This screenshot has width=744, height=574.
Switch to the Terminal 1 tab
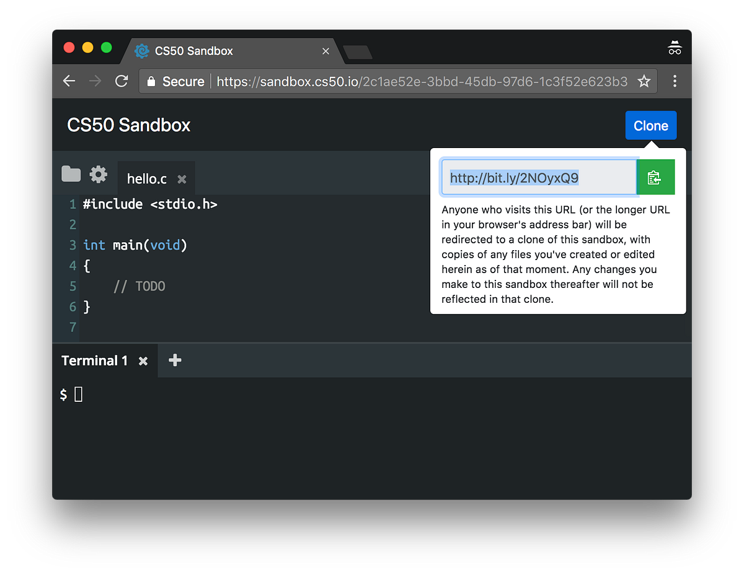(x=94, y=360)
